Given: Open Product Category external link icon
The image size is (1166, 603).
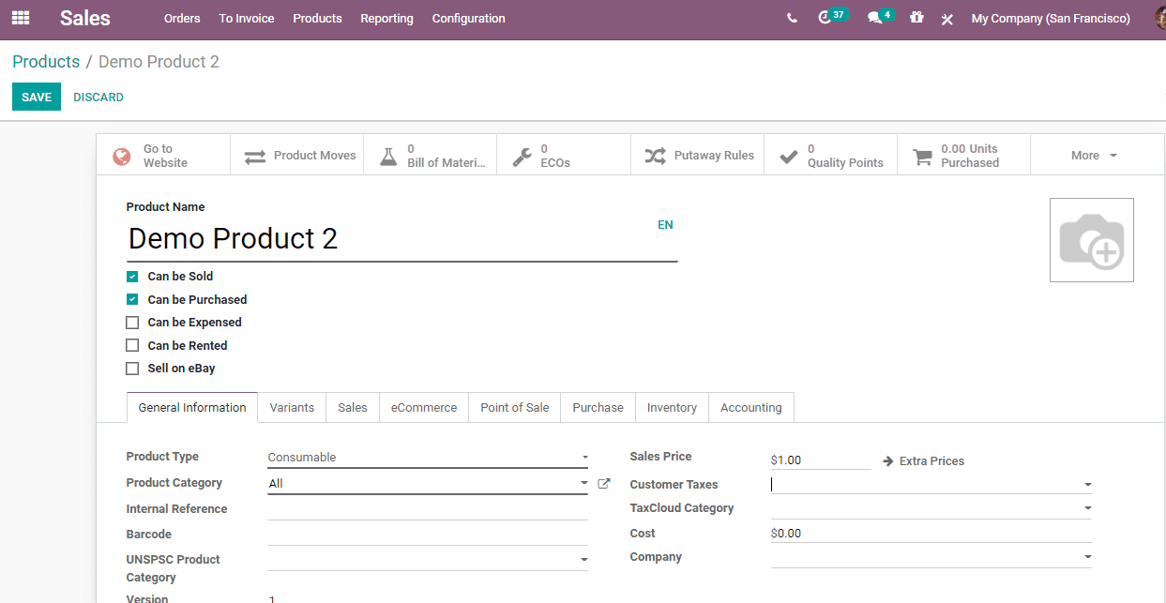Looking at the screenshot, I should click(604, 484).
